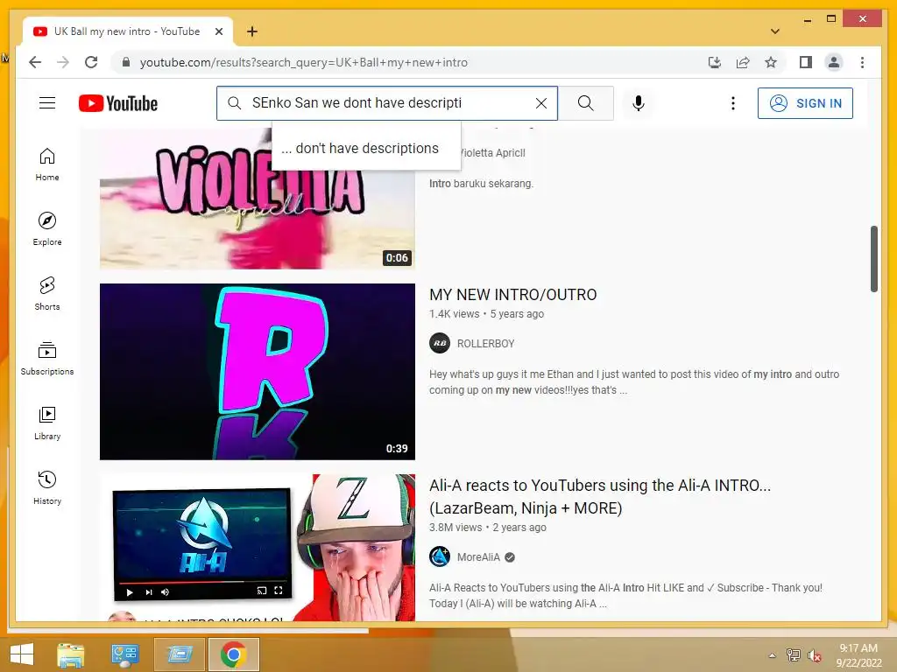
Task: Share this page from address bar
Action: coord(743,62)
